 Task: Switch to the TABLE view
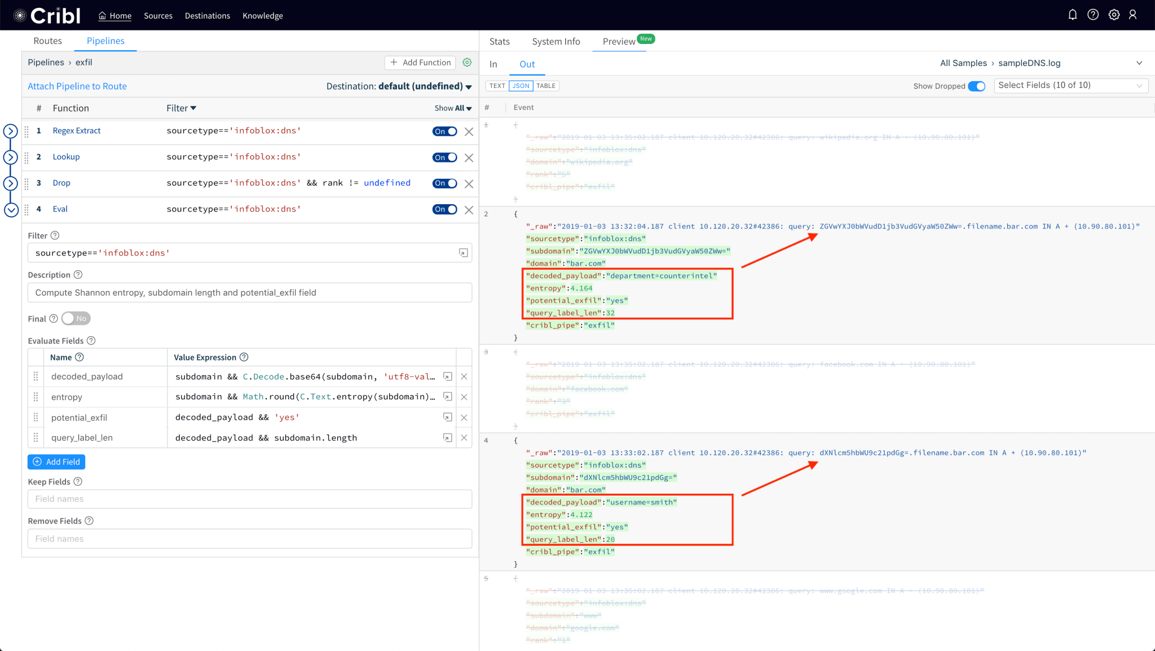(x=545, y=86)
